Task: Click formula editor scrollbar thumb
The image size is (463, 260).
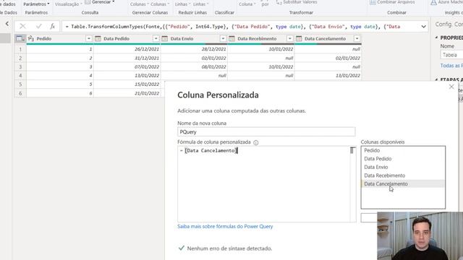Action: (352, 150)
